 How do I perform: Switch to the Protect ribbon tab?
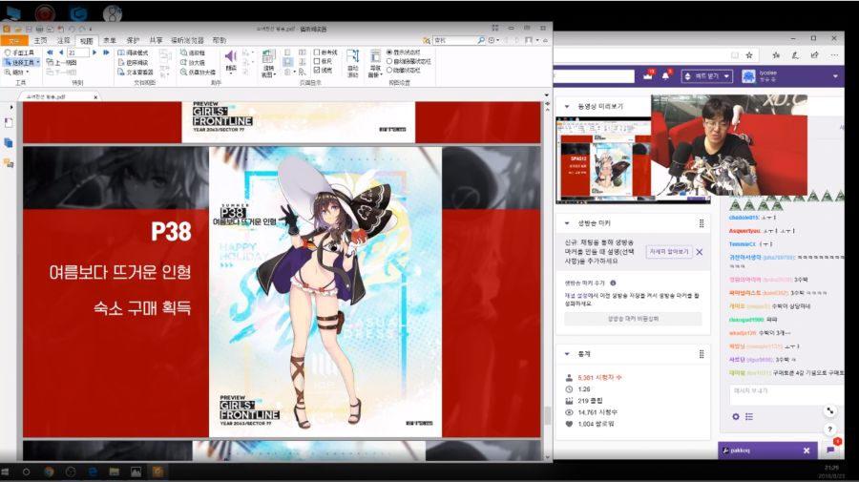(133, 40)
